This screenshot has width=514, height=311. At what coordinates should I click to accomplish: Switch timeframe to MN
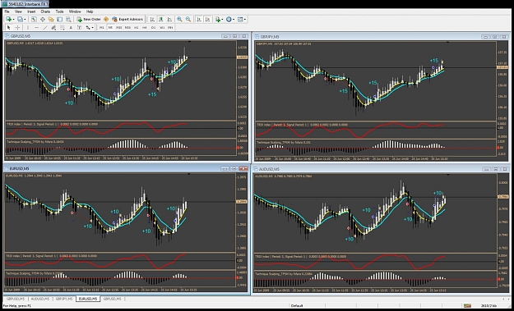pyautogui.click(x=170, y=27)
